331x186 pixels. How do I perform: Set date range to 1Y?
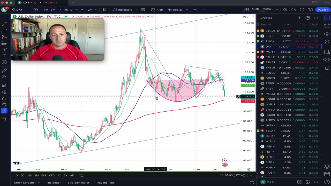pyautogui.click(x=59, y=175)
